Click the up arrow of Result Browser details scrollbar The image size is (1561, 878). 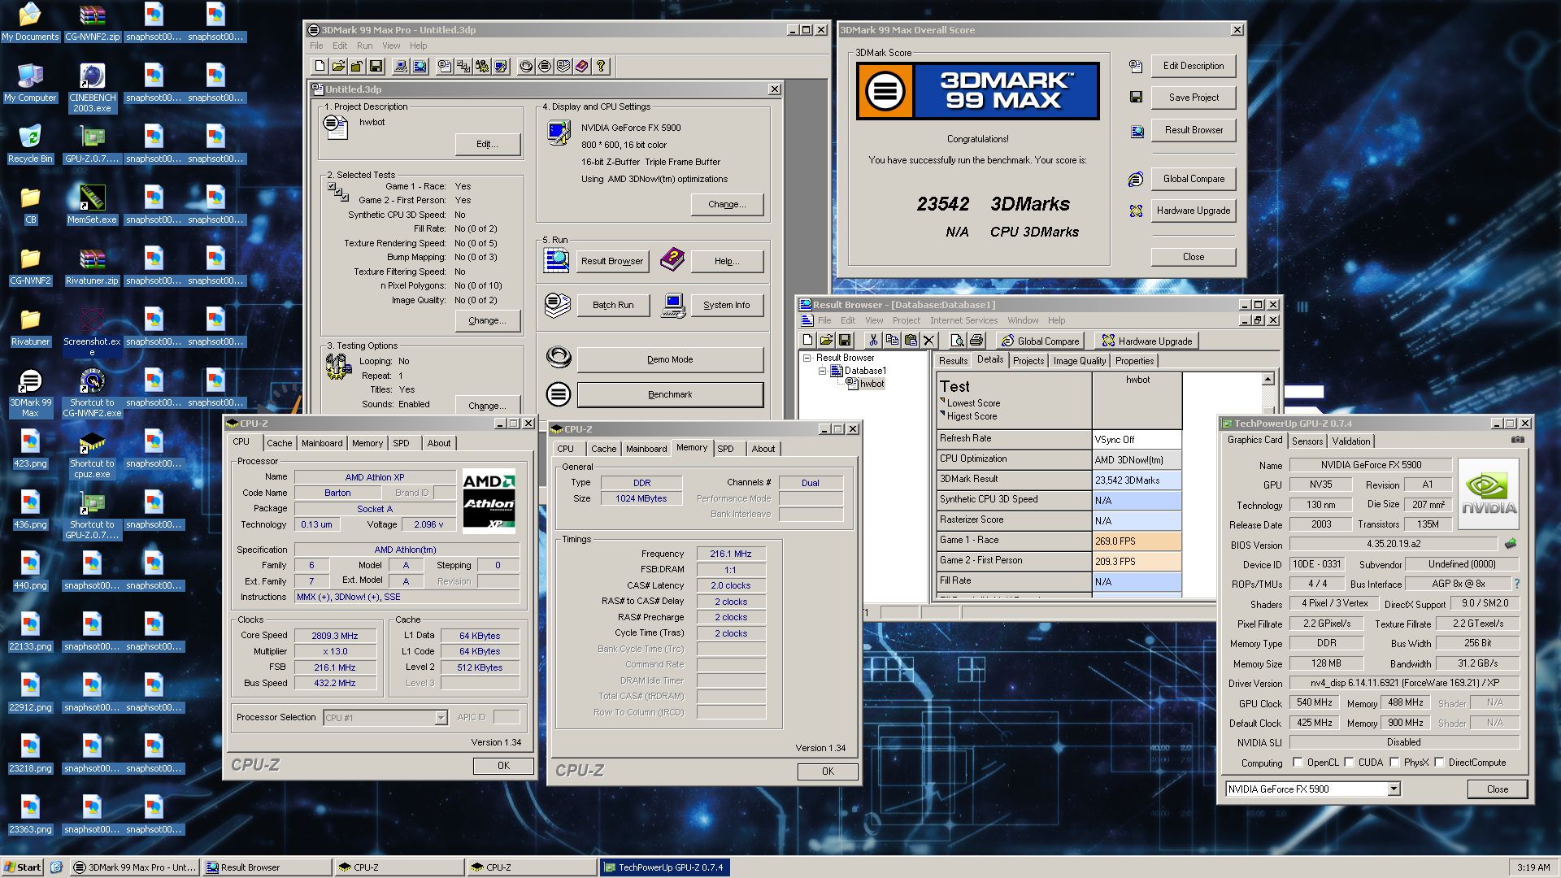coord(1267,380)
